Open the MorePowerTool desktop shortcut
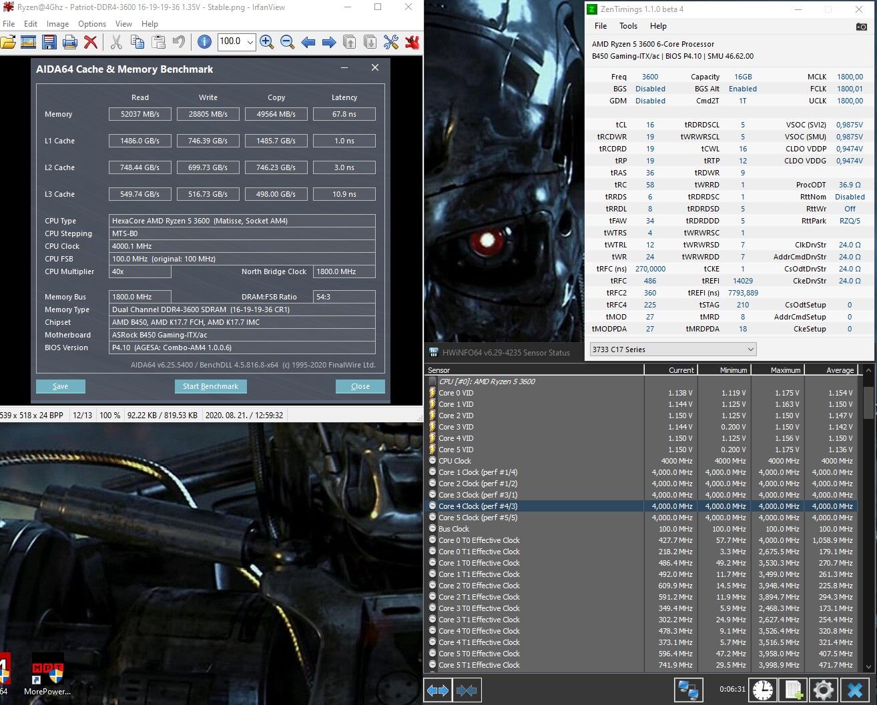877x705 pixels. coord(48,674)
